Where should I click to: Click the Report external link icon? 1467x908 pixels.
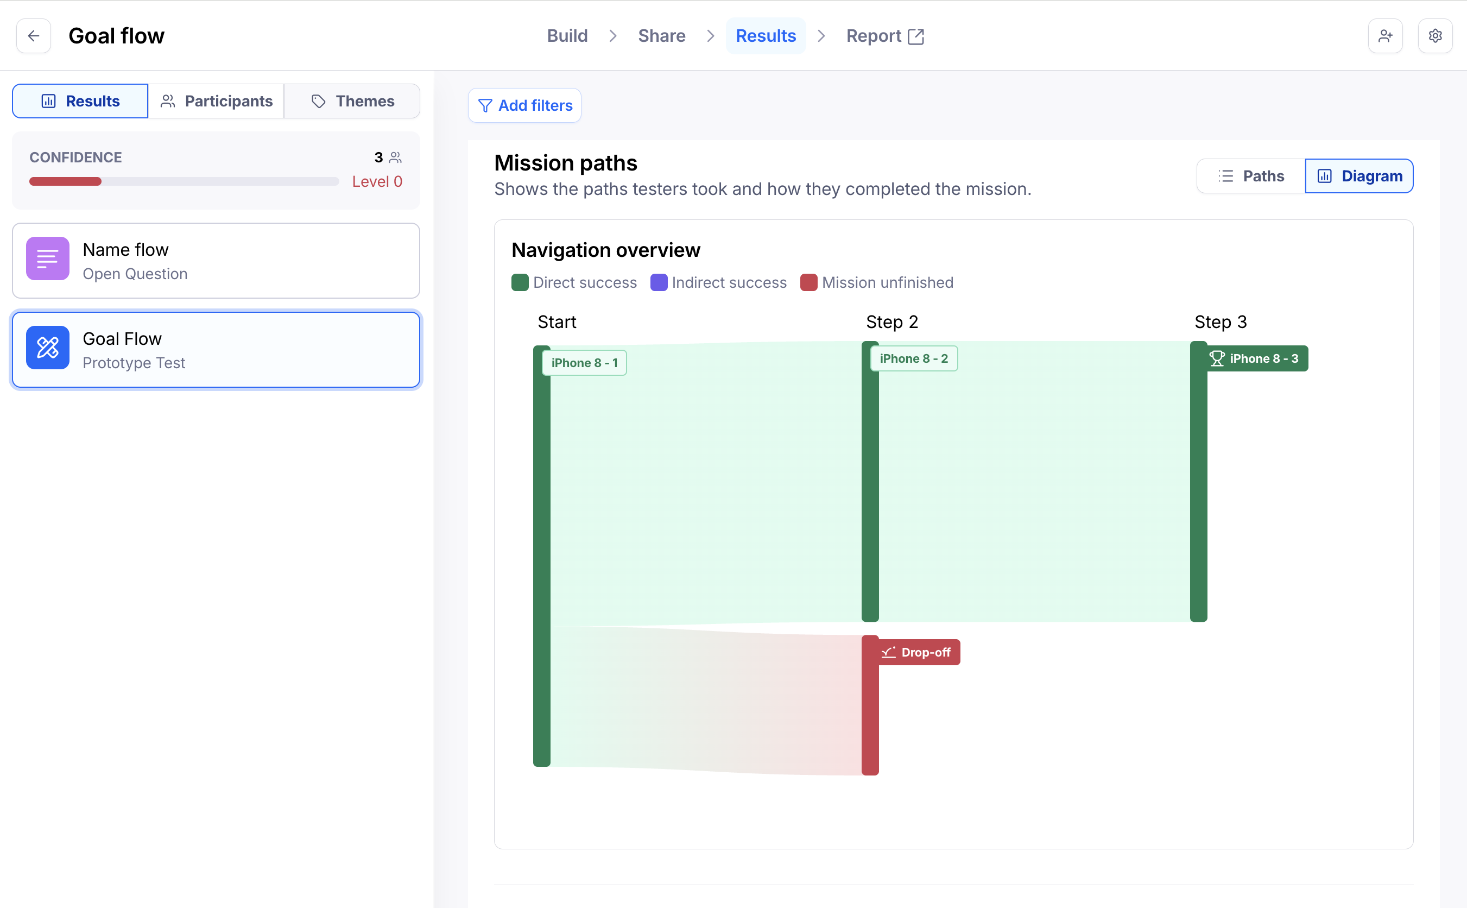(x=916, y=36)
